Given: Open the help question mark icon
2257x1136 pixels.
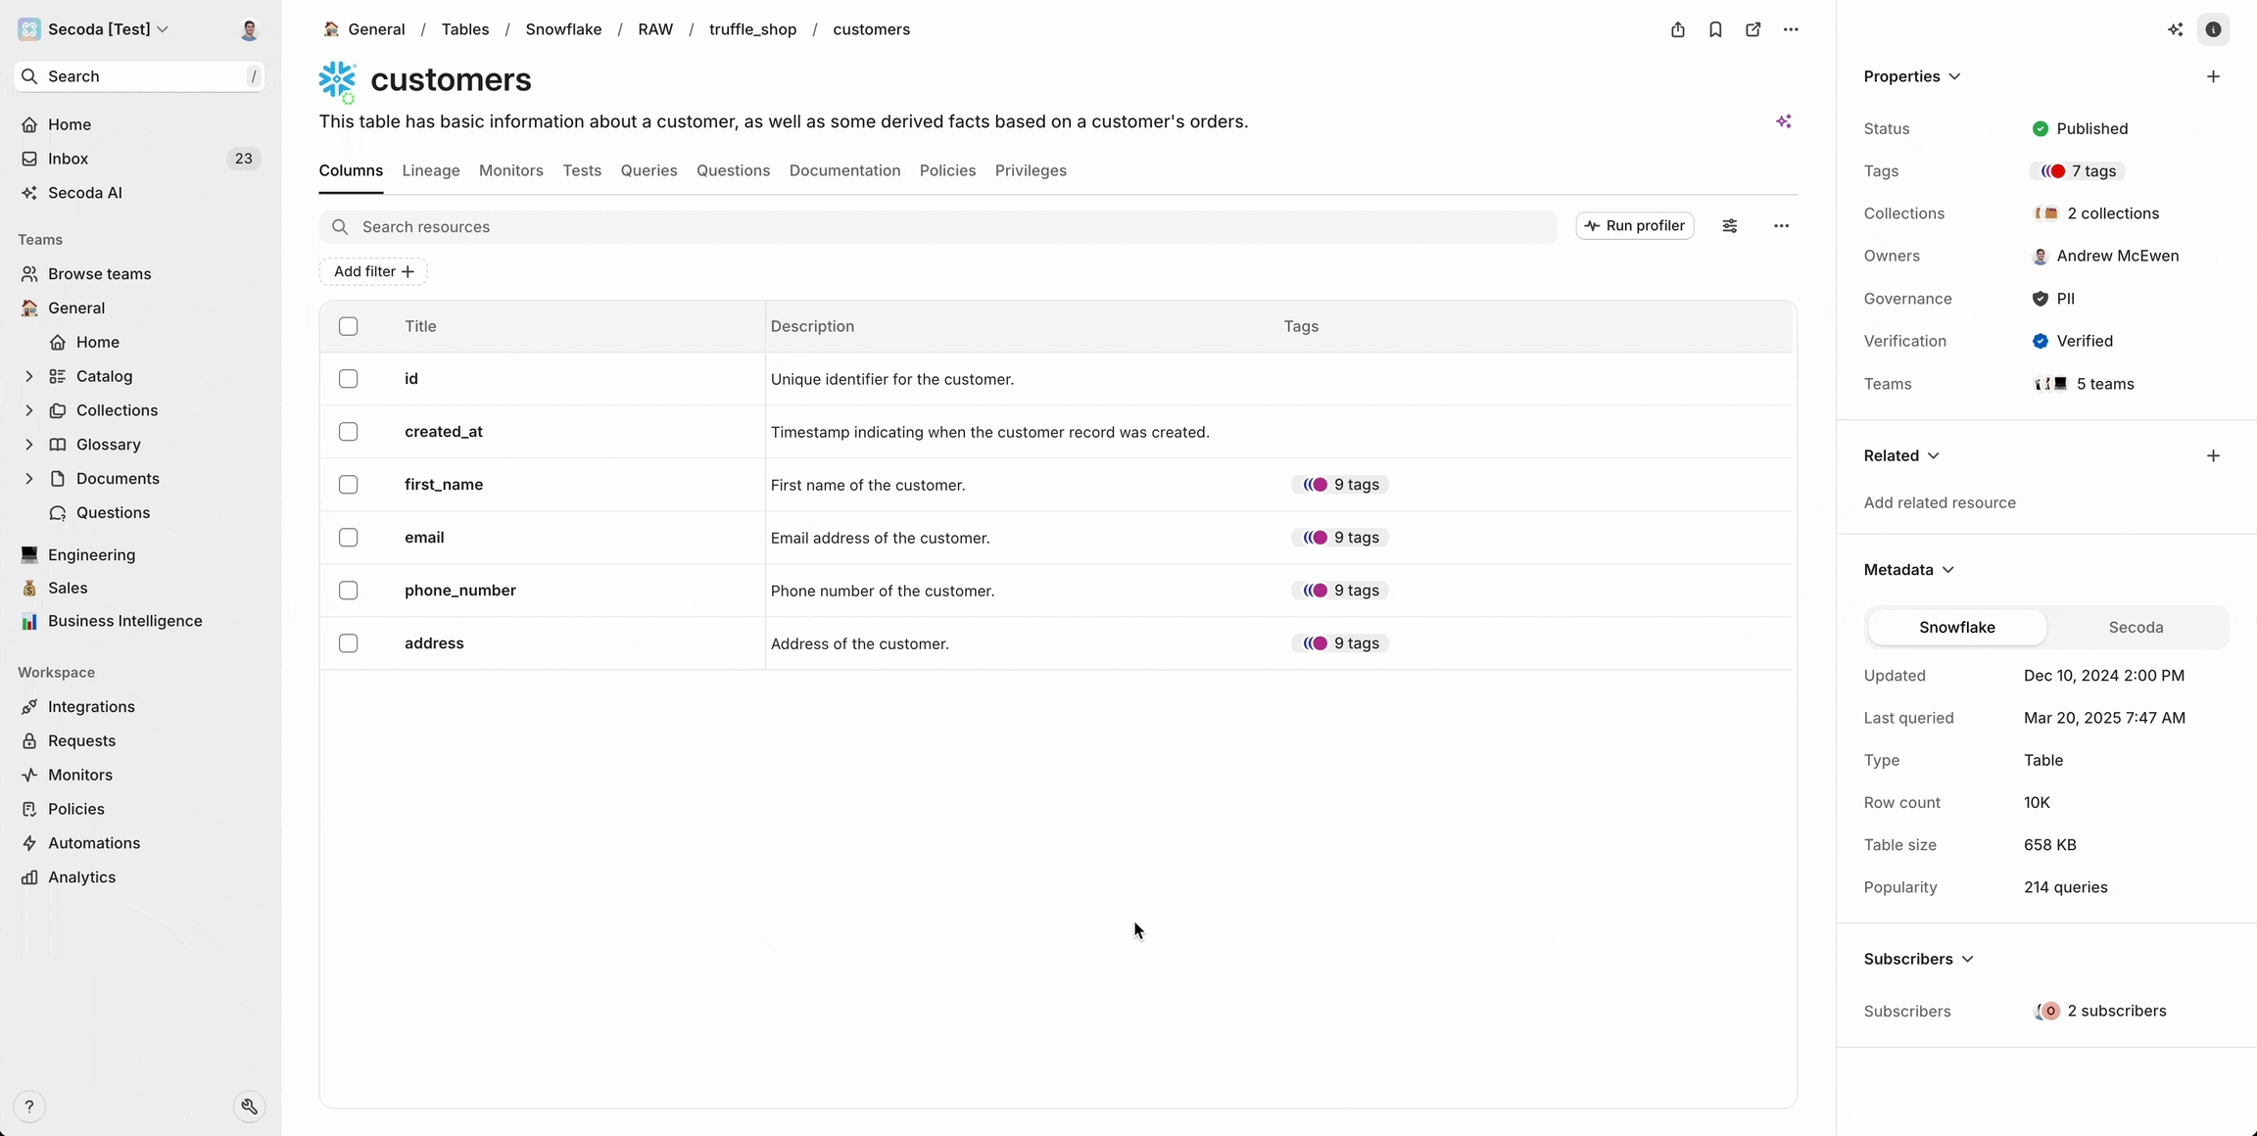Looking at the screenshot, I should pos(29,1107).
